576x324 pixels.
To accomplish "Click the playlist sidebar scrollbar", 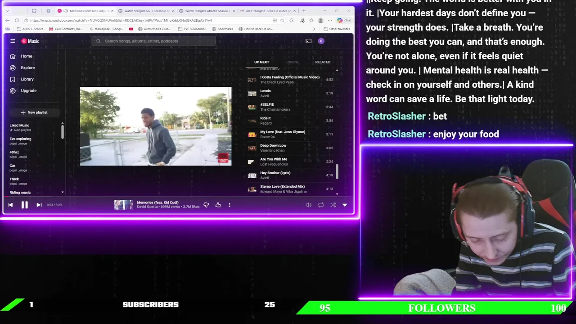I will pos(63,131).
